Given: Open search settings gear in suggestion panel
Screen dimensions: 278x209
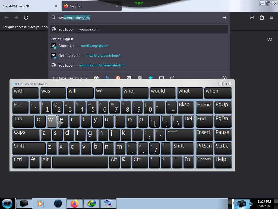Looking at the screenshot, I should point(225,78).
